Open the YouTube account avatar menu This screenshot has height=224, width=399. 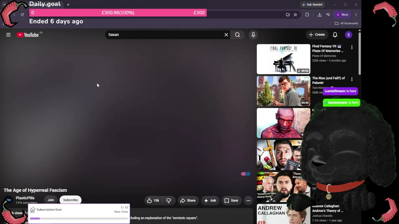click(349, 35)
